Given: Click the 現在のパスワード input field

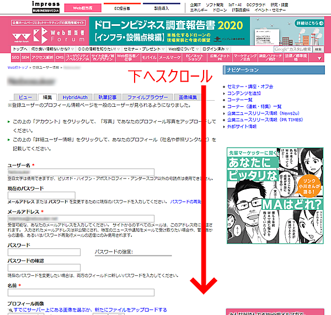Looking at the screenshot, I should [41, 195].
